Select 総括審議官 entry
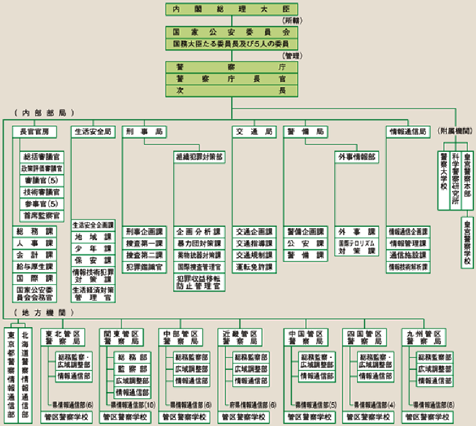This screenshot has height=426, width=476. pyautogui.click(x=42, y=157)
